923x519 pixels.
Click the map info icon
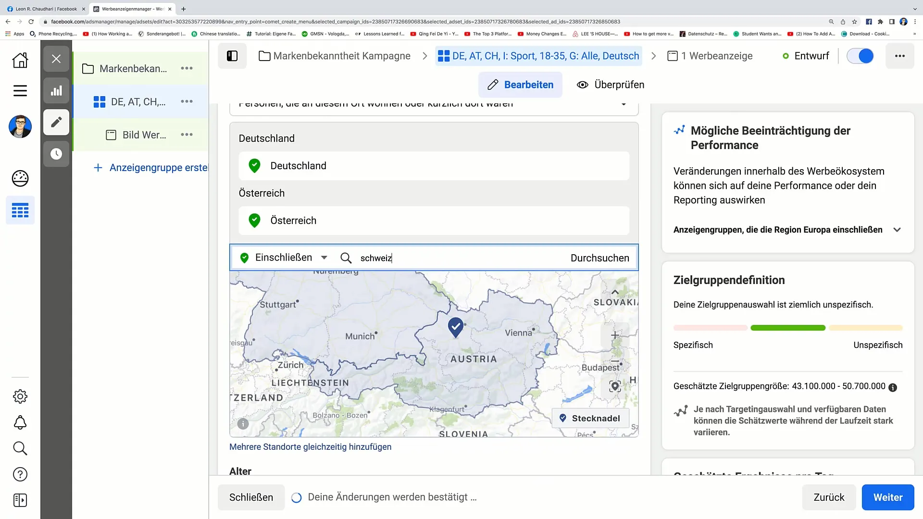coord(243,423)
